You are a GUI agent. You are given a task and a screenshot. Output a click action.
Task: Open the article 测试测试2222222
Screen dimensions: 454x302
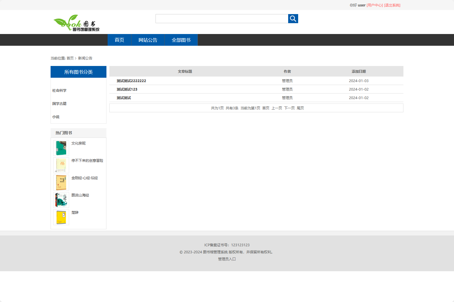coord(131,81)
